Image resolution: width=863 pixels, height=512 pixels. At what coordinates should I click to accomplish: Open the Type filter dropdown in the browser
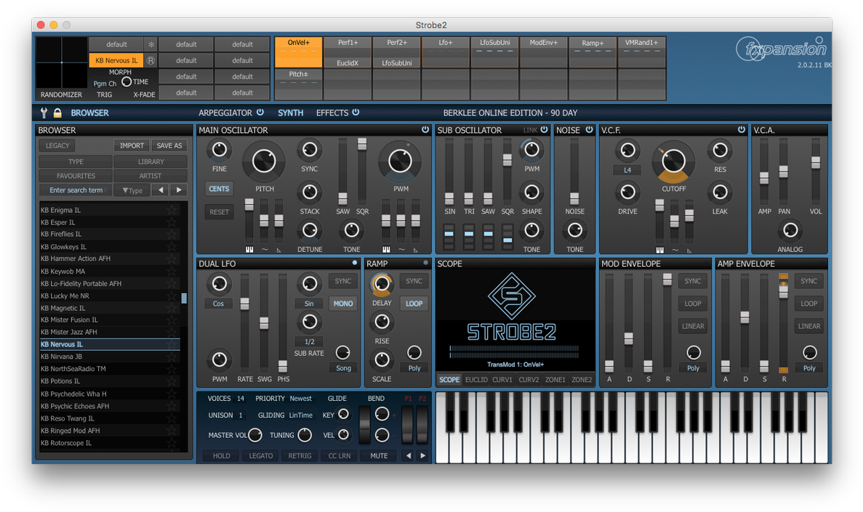132,190
